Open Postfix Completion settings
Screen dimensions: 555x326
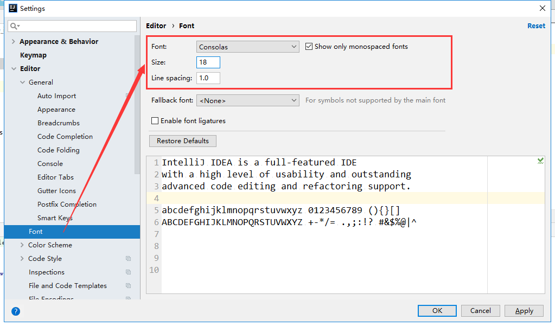[67, 204]
